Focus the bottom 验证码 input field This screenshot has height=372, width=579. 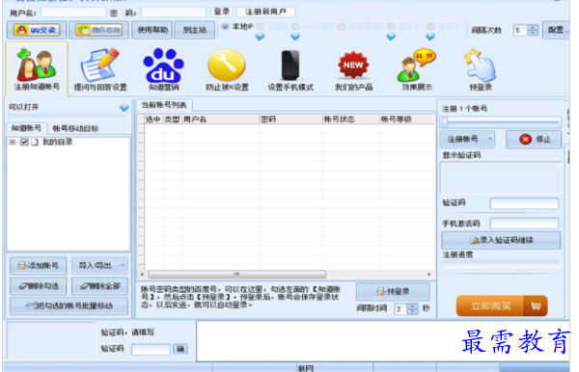(152, 349)
